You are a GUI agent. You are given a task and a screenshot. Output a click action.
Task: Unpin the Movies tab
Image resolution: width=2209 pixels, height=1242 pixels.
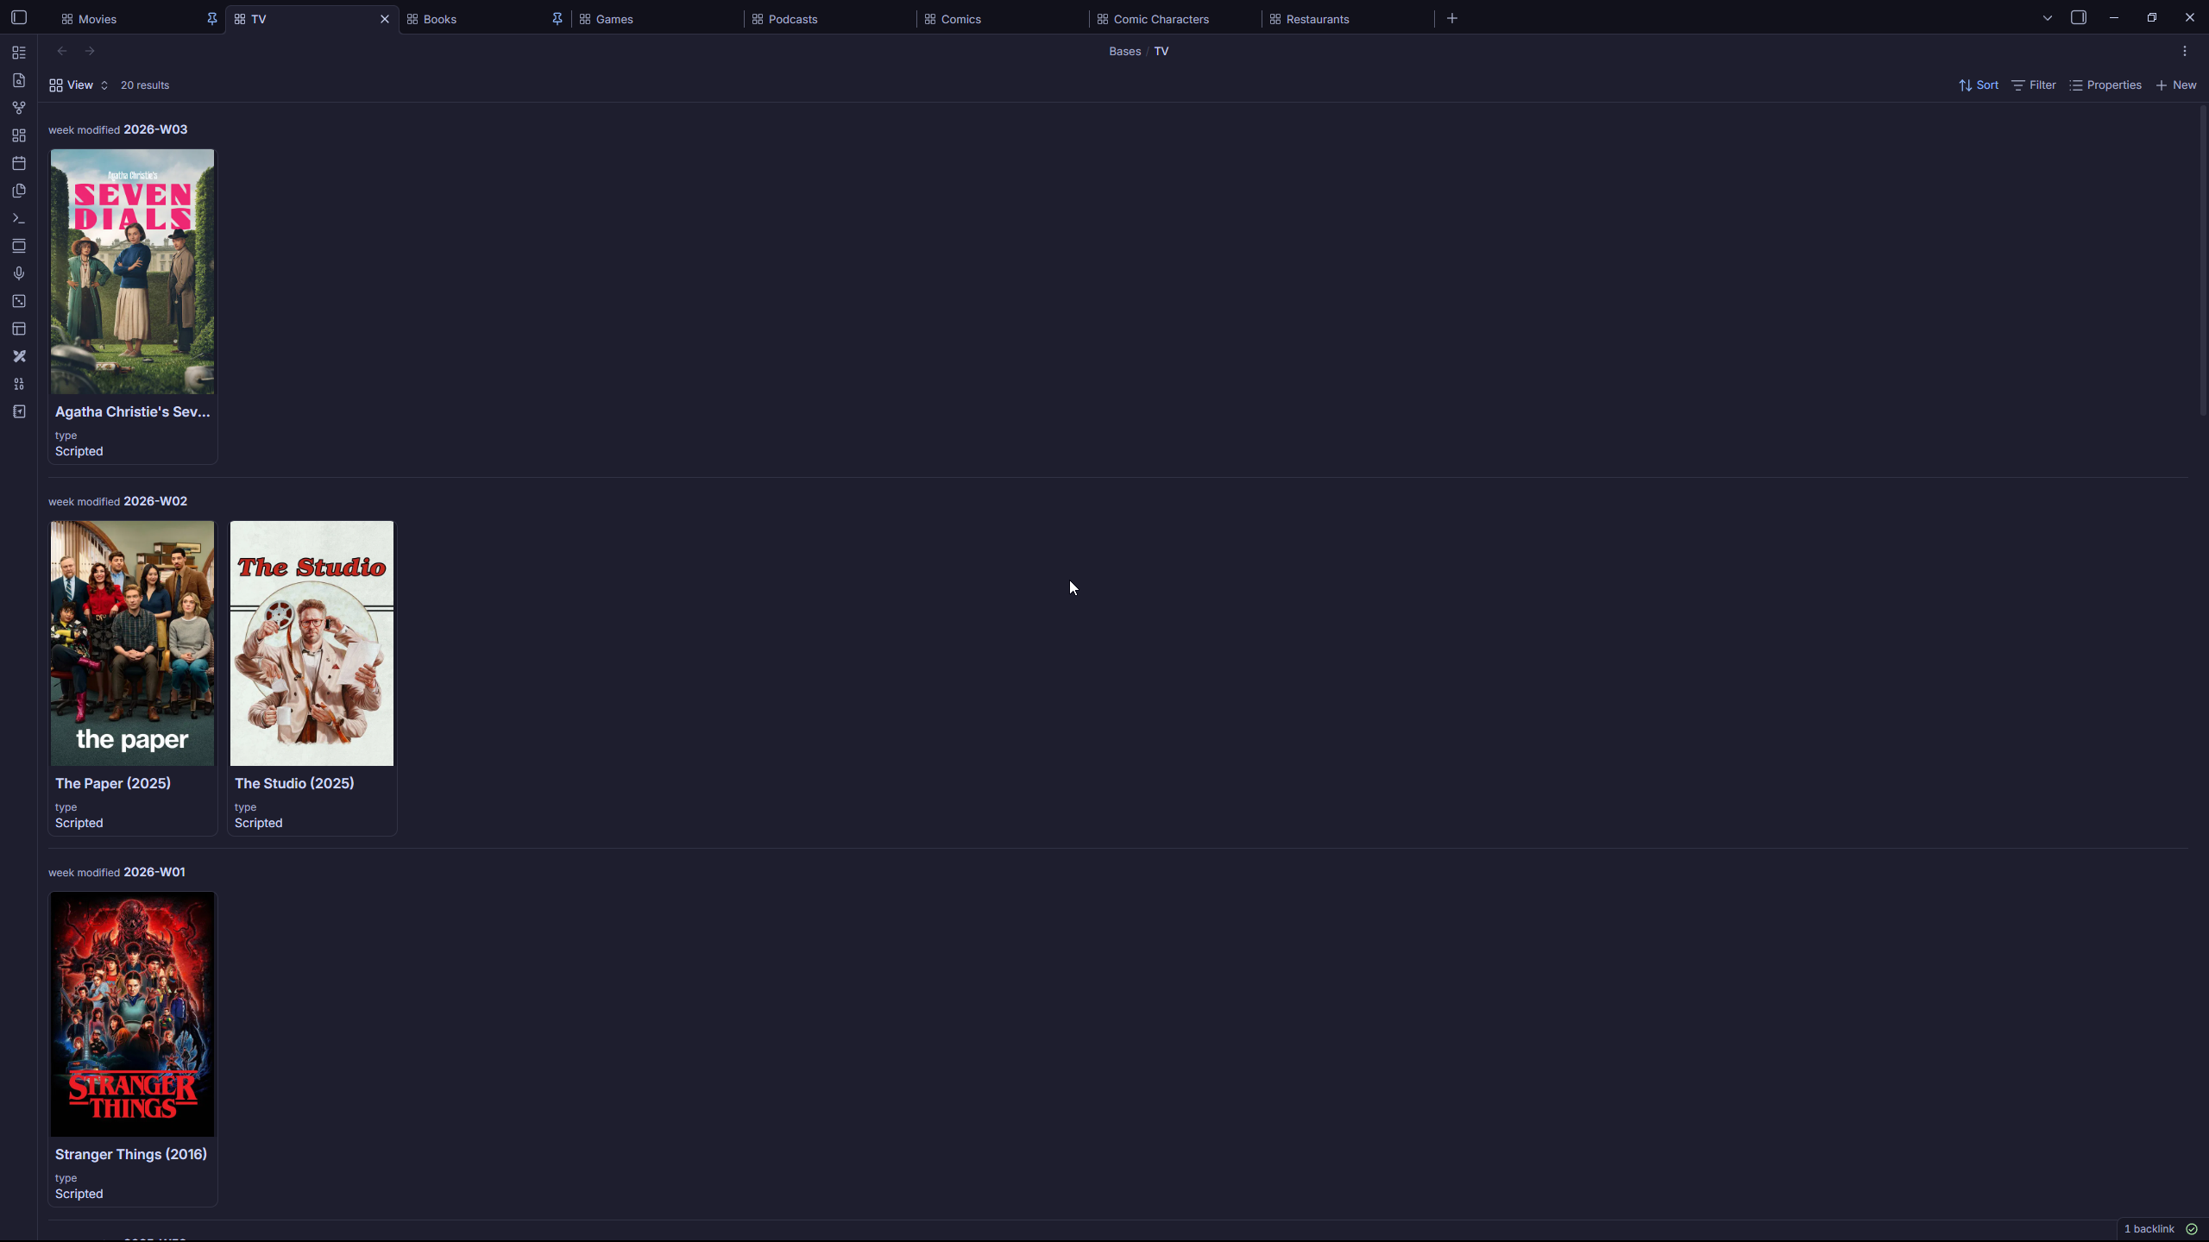point(211,19)
